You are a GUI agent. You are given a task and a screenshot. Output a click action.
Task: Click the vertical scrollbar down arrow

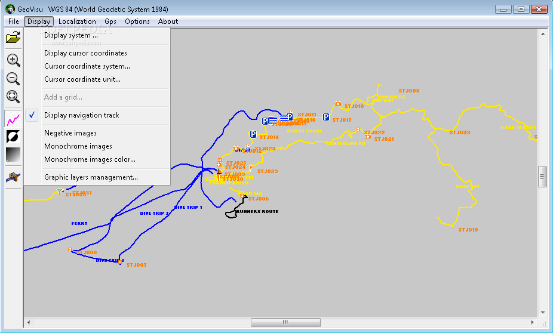tap(543, 313)
